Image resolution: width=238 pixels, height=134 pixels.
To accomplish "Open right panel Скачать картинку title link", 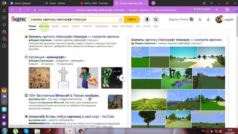I will (x=176, y=40).
